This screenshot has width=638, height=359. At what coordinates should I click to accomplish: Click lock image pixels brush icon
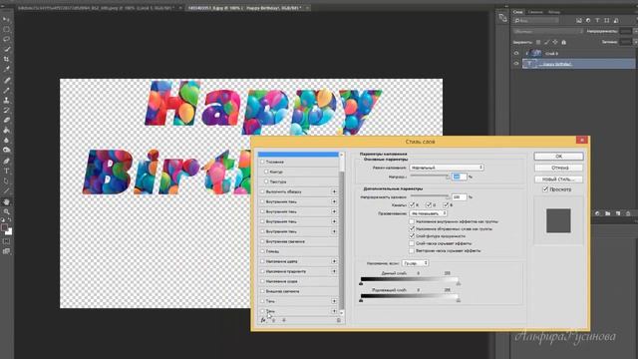click(x=546, y=42)
